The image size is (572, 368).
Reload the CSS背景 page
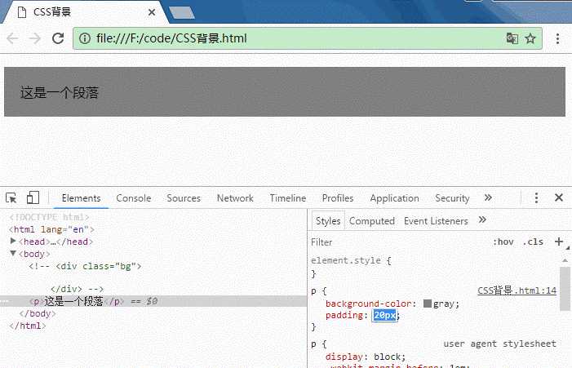[58, 38]
